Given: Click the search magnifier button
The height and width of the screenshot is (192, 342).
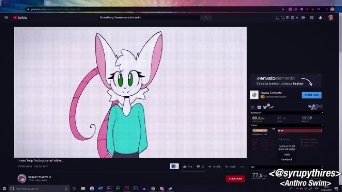Looking at the screenshot, I should [206, 18].
